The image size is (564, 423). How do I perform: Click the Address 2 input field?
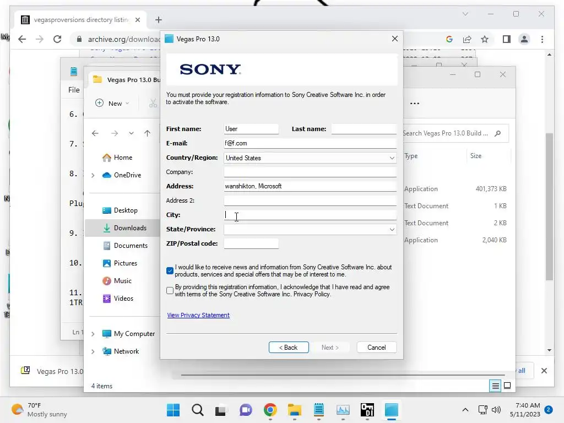click(x=310, y=200)
